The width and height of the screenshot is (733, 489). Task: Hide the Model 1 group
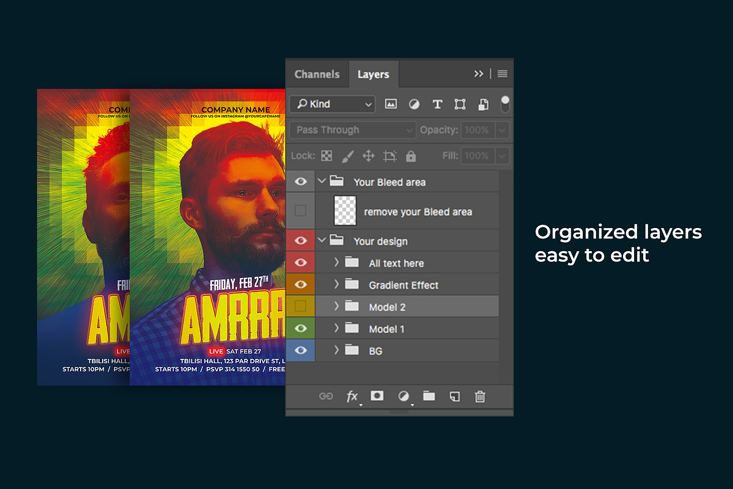[x=300, y=329]
